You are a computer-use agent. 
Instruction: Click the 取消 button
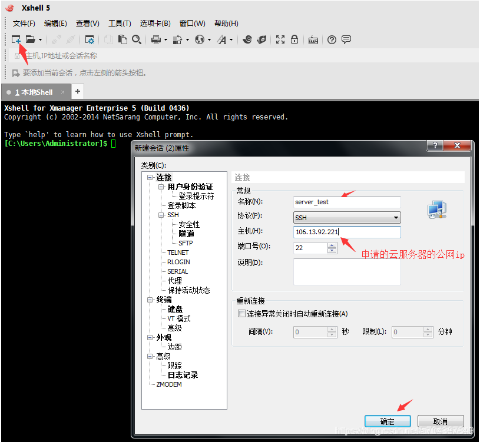click(x=441, y=421)
